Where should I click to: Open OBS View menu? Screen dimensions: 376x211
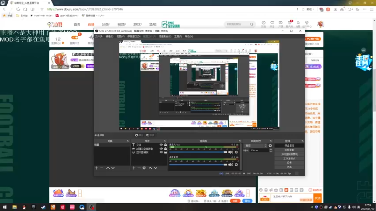pyautogui.click(x=120, y=37)
